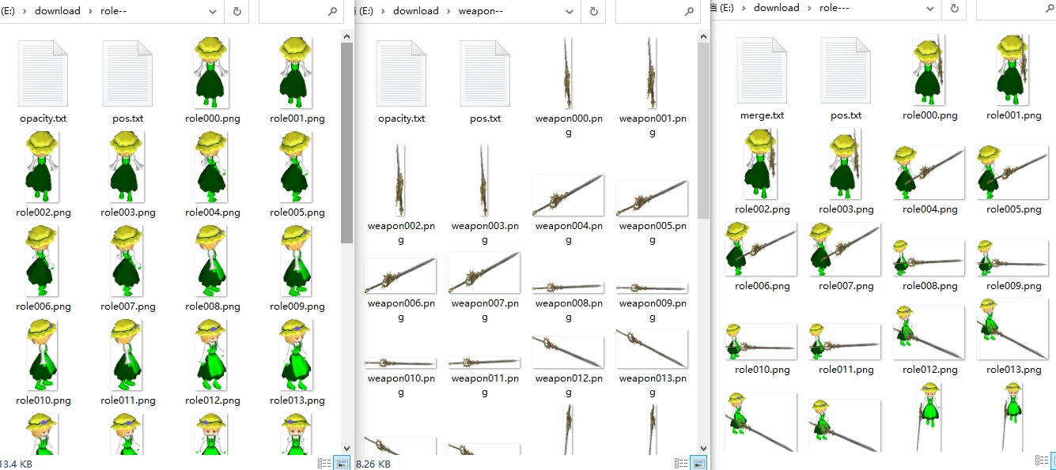
Task: Switch weapon-- window to details view
Action: pyautogui.click(x=679, y=464)
